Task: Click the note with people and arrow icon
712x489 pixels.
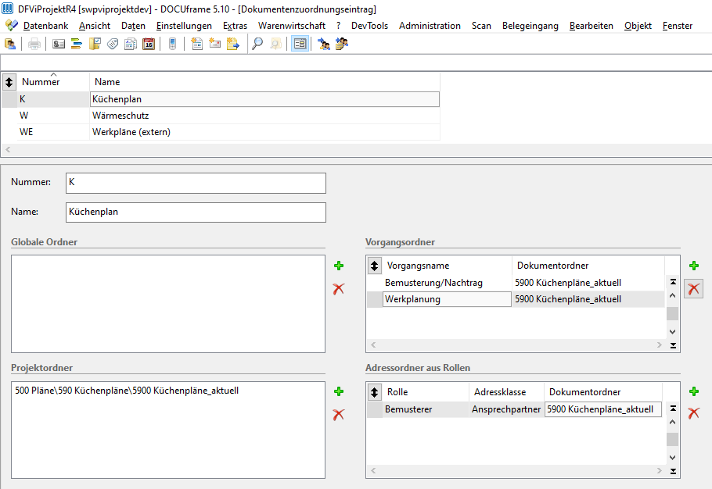Action: [x=341, y=44]
